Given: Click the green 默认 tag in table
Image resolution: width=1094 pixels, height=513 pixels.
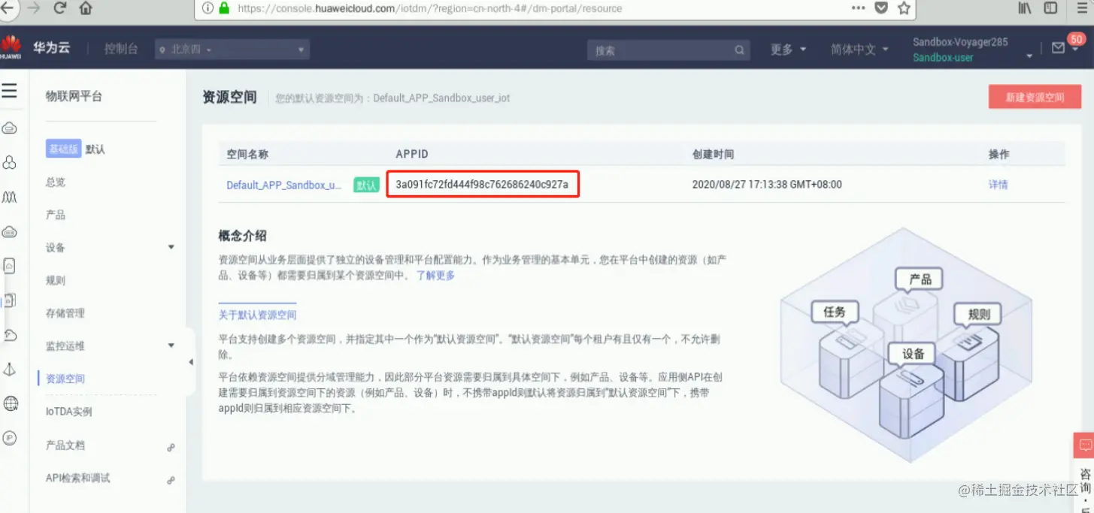Looking at the screenshot, I should pos(366,185).
